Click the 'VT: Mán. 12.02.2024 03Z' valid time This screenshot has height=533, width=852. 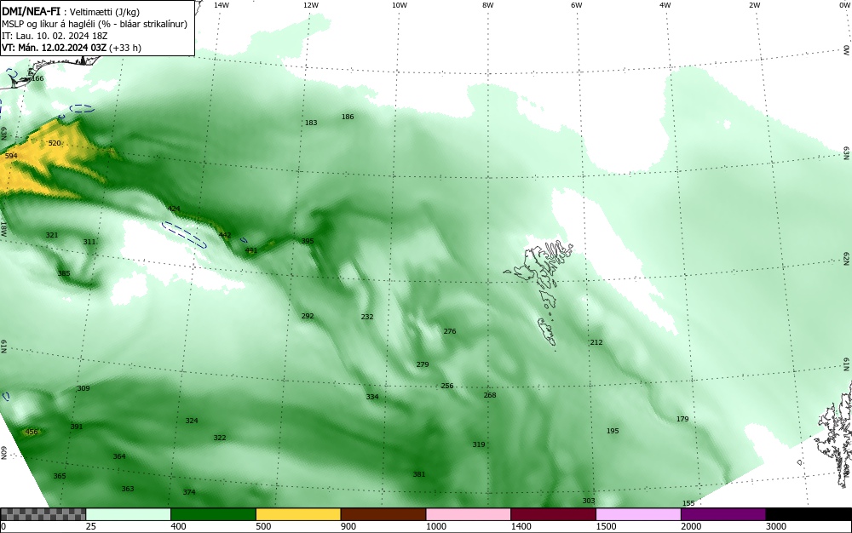[x=72, y=48]
